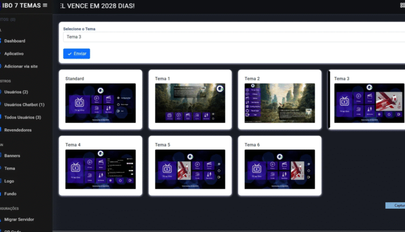Screen dimensions: 405x232
Task: Open Usuários Chatbot (1) list
Action: pos(24,105)
